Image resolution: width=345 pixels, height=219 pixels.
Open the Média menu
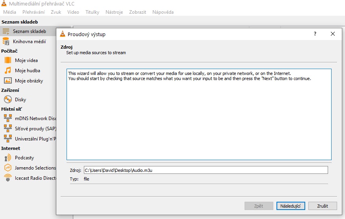tap(10, 12)
